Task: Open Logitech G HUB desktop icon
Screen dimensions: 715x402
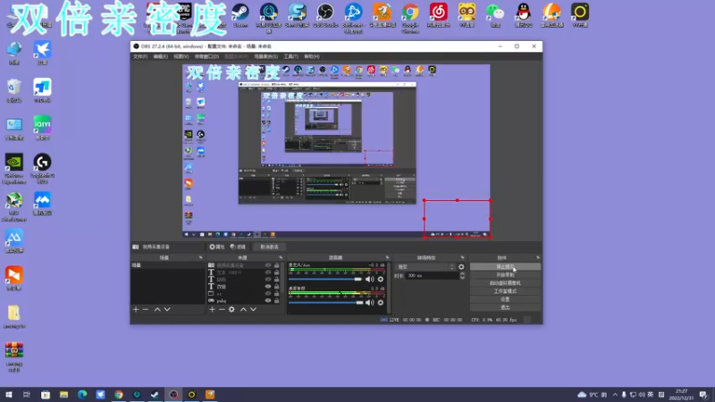Action: coord(42,169)
